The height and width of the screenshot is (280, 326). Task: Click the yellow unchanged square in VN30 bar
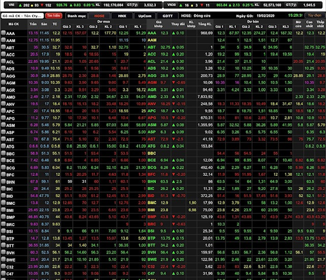[x=194, y=4]
